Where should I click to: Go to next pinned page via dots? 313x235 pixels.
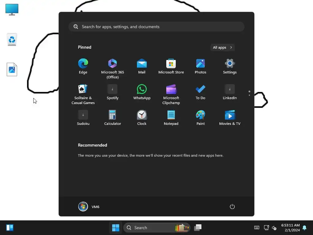(249, 95)
